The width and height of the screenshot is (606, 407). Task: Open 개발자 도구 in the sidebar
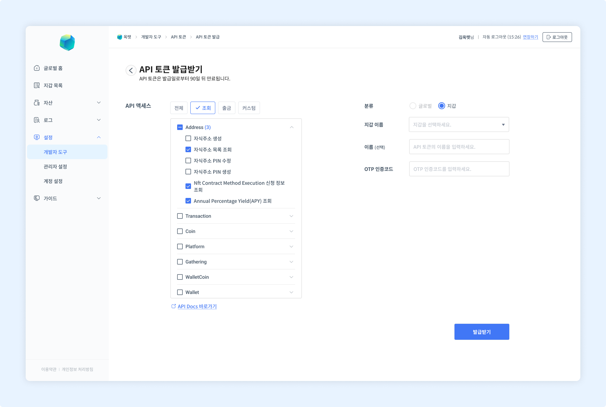tap(67, 152)
